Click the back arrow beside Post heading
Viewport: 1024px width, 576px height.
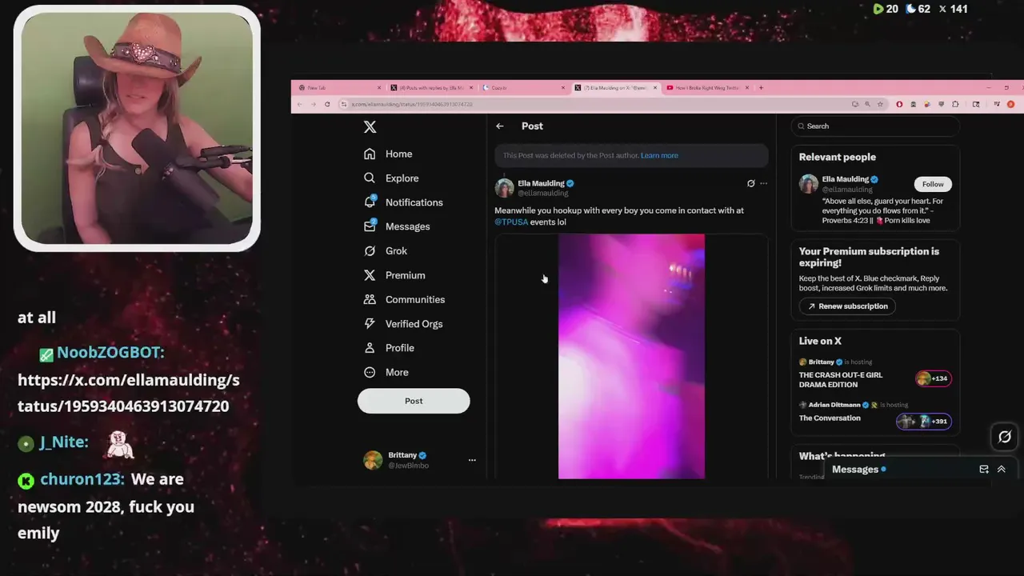pyautogui.click(x=499, y=126)
